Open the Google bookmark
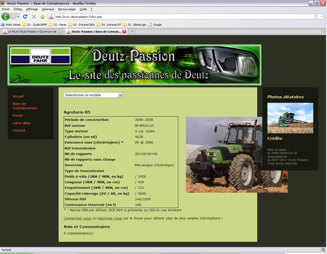This screenshot has width=327, height=254. pos(155,25)
